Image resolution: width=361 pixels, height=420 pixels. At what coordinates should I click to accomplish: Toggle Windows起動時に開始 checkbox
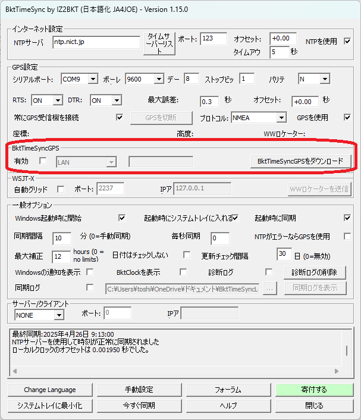click(121, 218)
